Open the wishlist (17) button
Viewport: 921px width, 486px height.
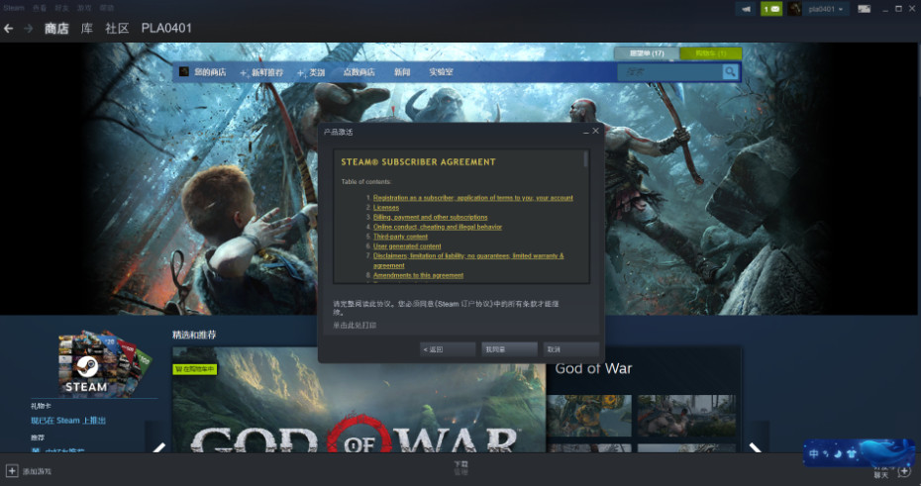pyautogui.click(x=646, y=53)
